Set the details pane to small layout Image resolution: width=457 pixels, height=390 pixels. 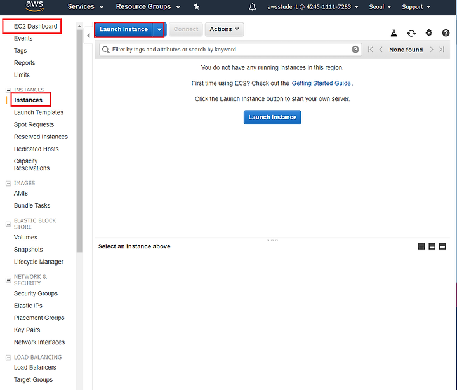(421, 246)
